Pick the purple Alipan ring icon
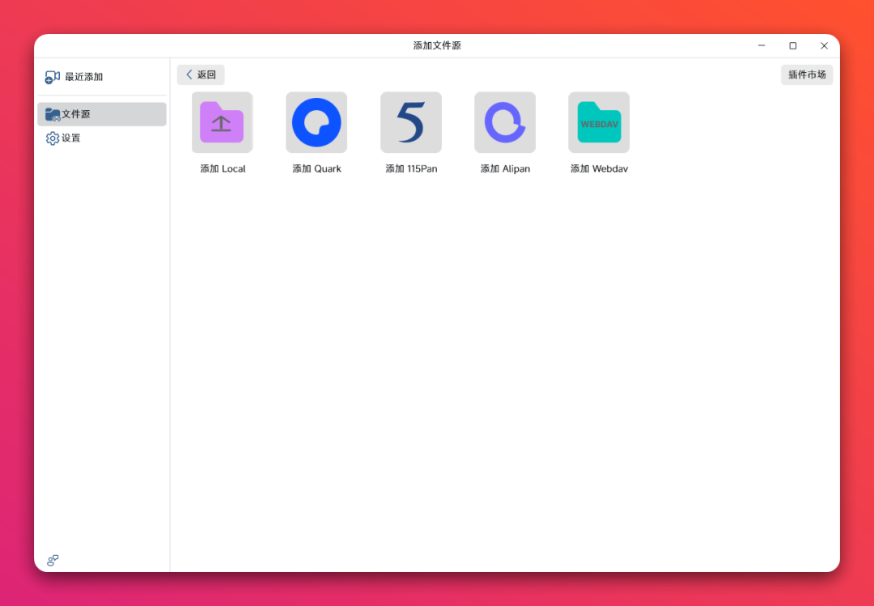874x606 pixels. point(505,122)
